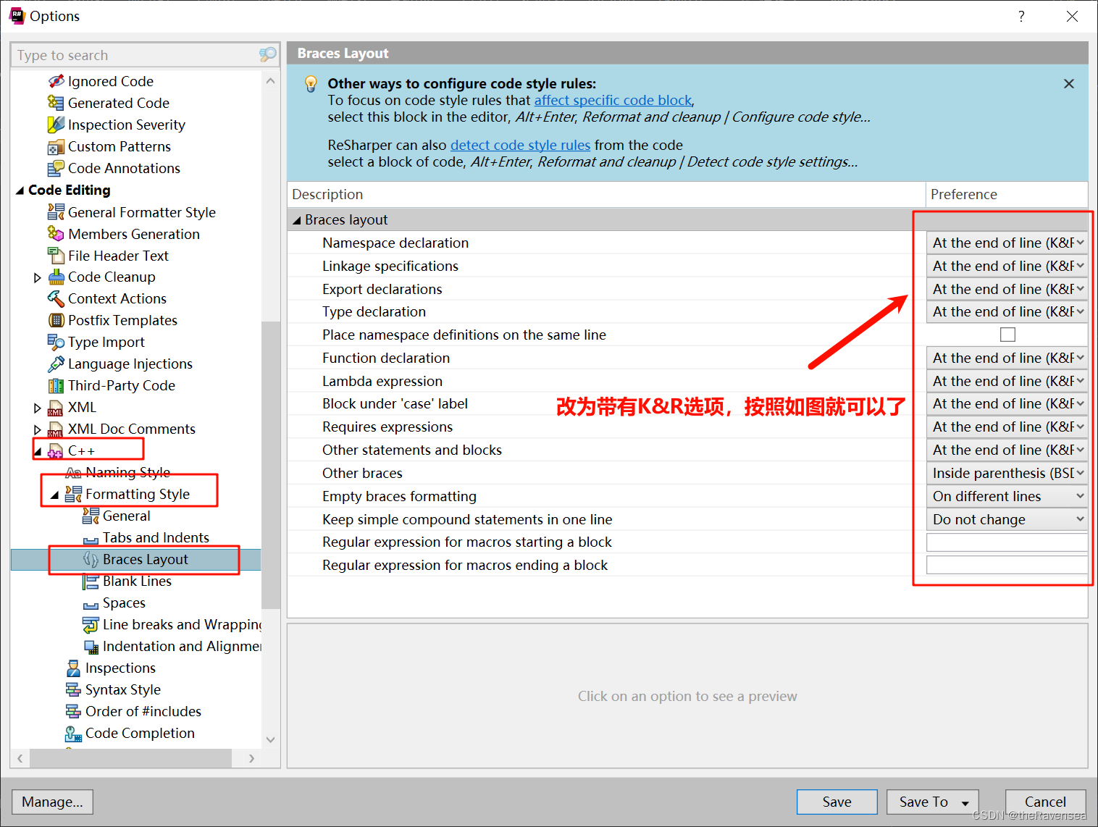Open Function declaration preference dropdown
Viewport: 1098px width, 827px height.
[1007, 358]
